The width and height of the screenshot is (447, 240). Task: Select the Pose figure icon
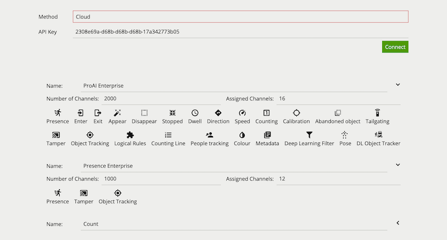[345, 135]
